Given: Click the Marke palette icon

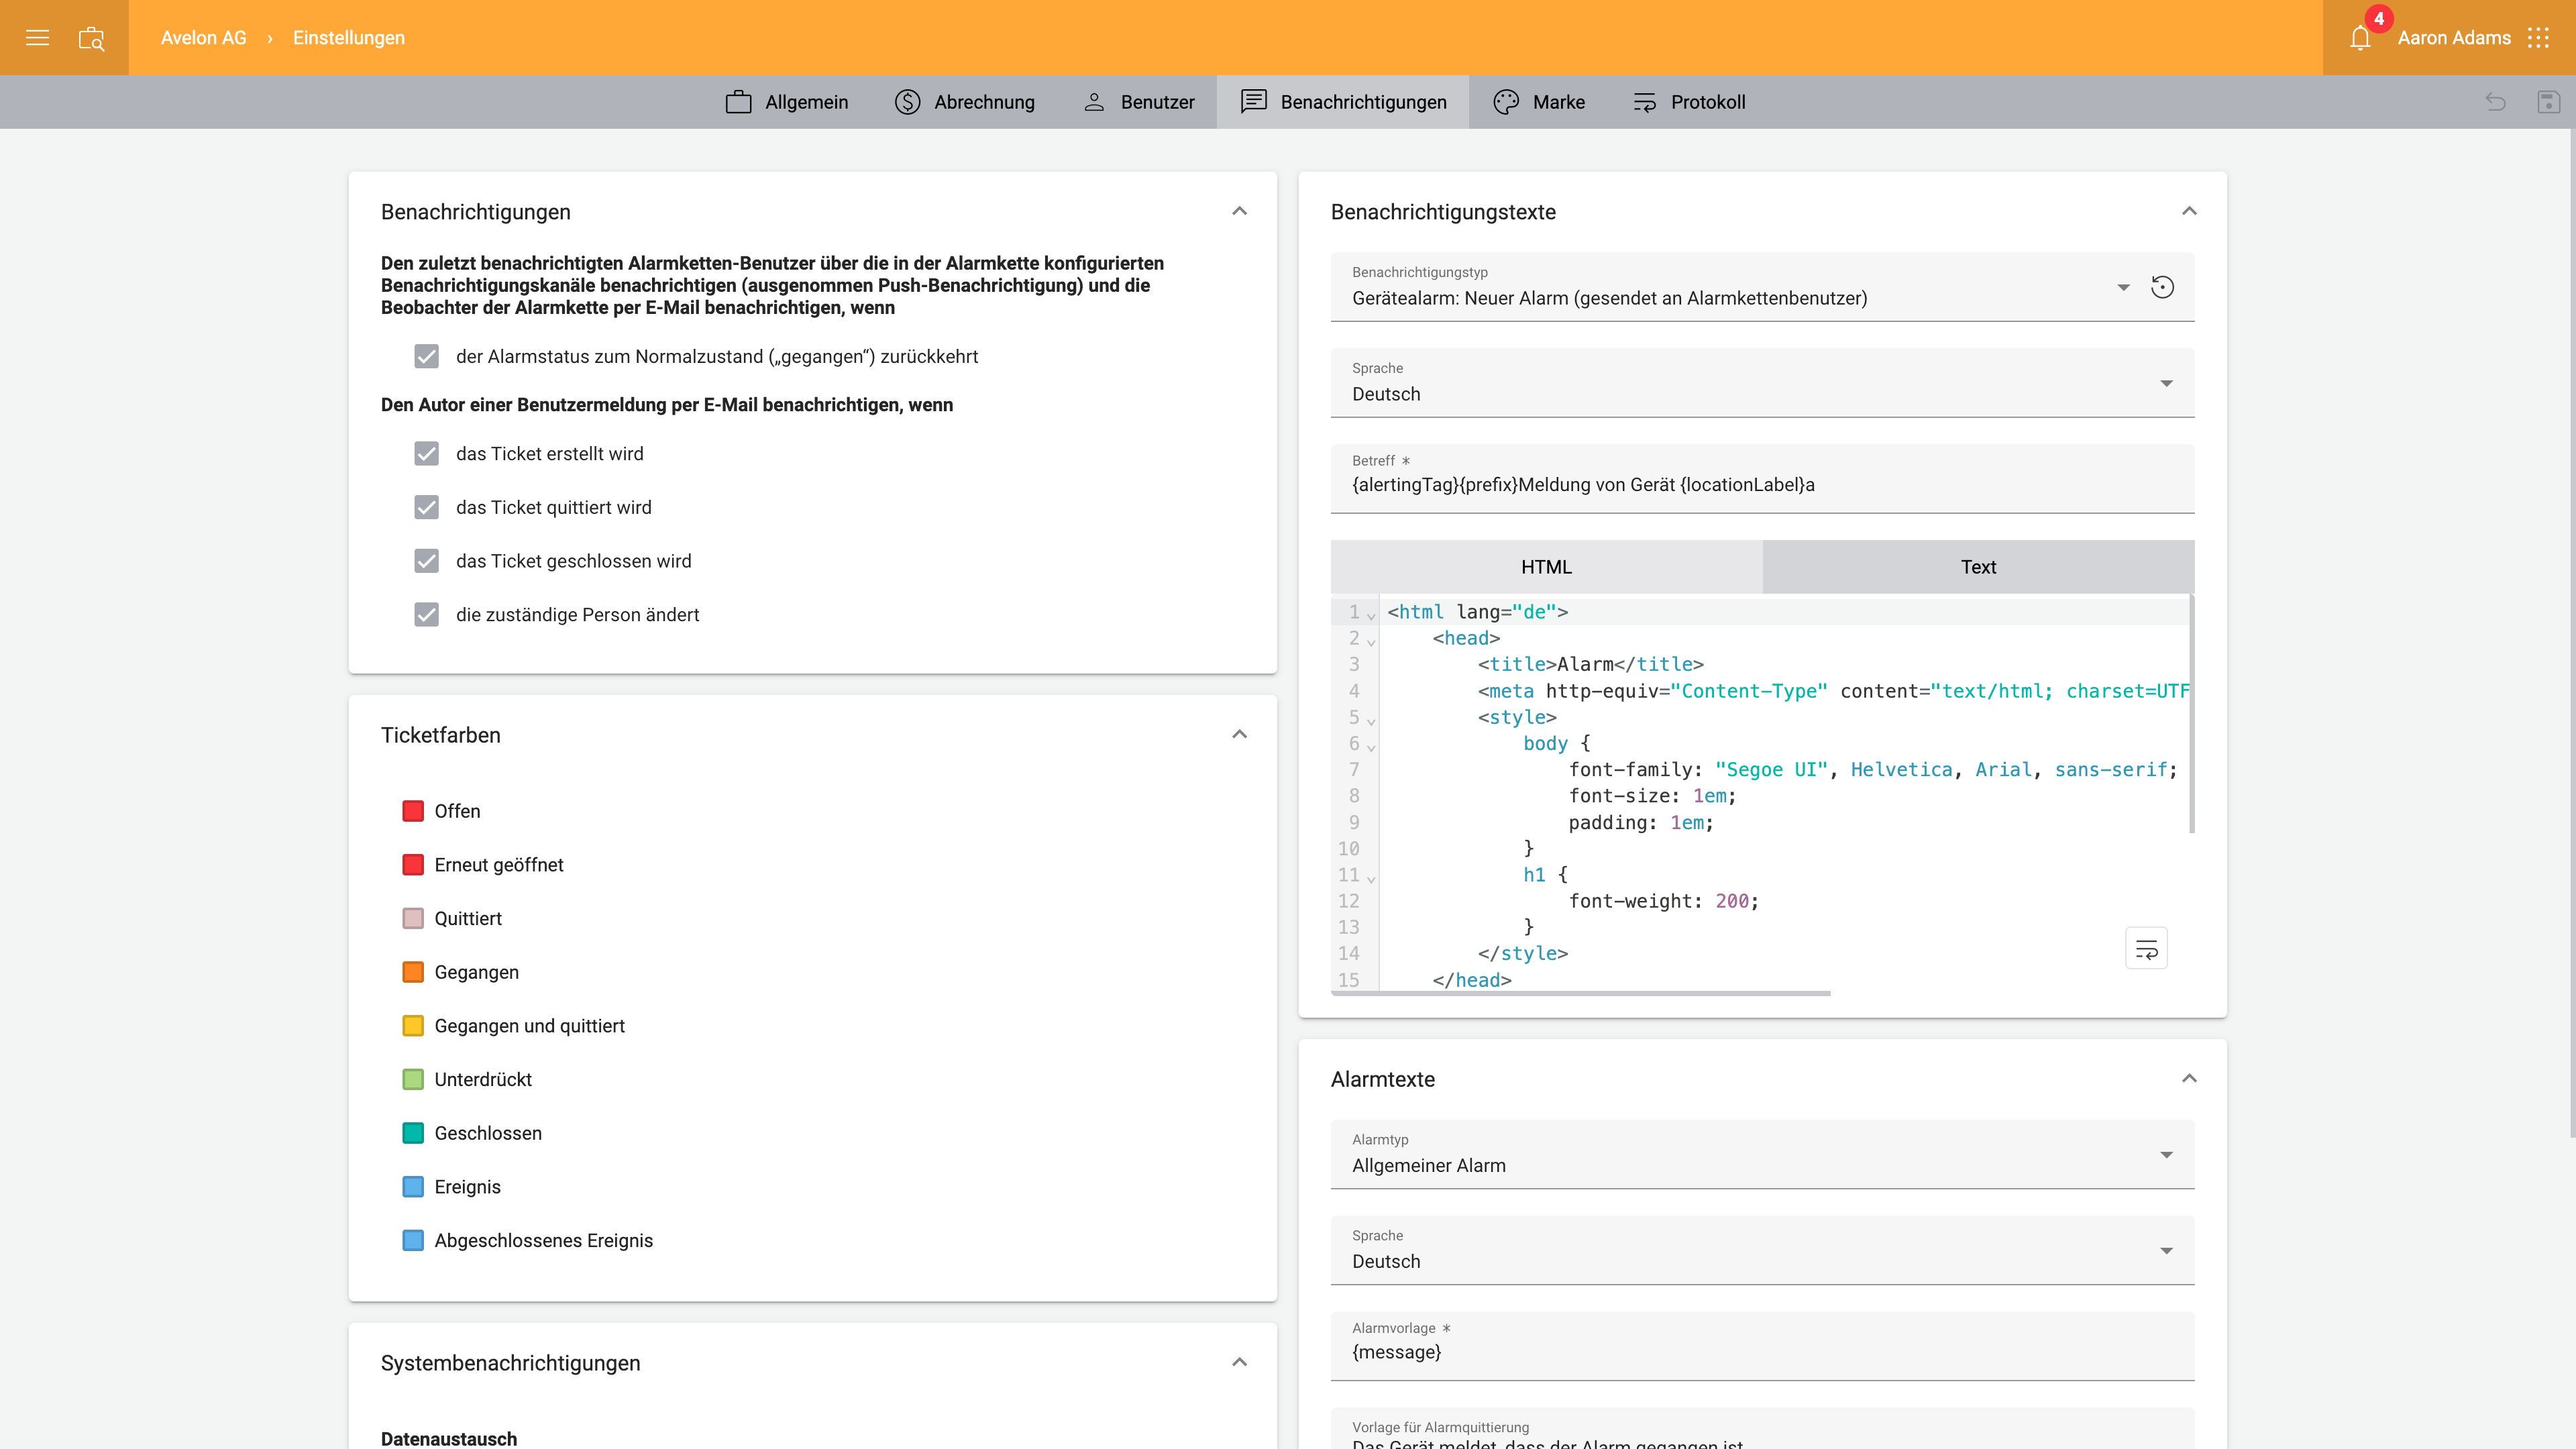Looking at the screenshot, I should [1506, 102].
